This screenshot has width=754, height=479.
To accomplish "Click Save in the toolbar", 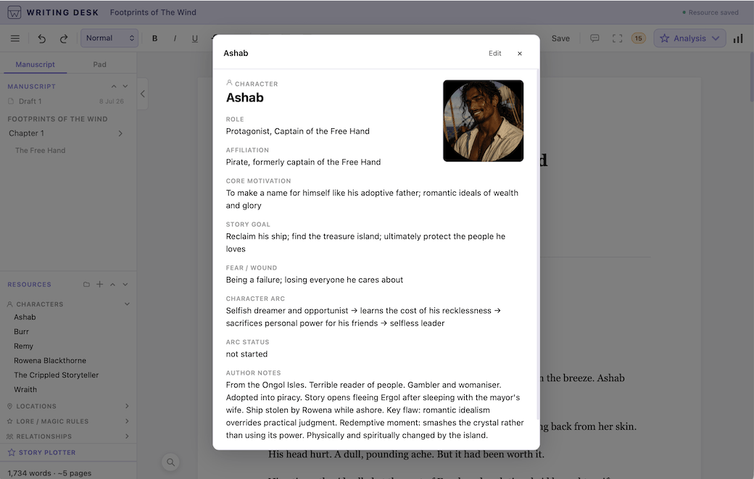I will pos(560,38).
